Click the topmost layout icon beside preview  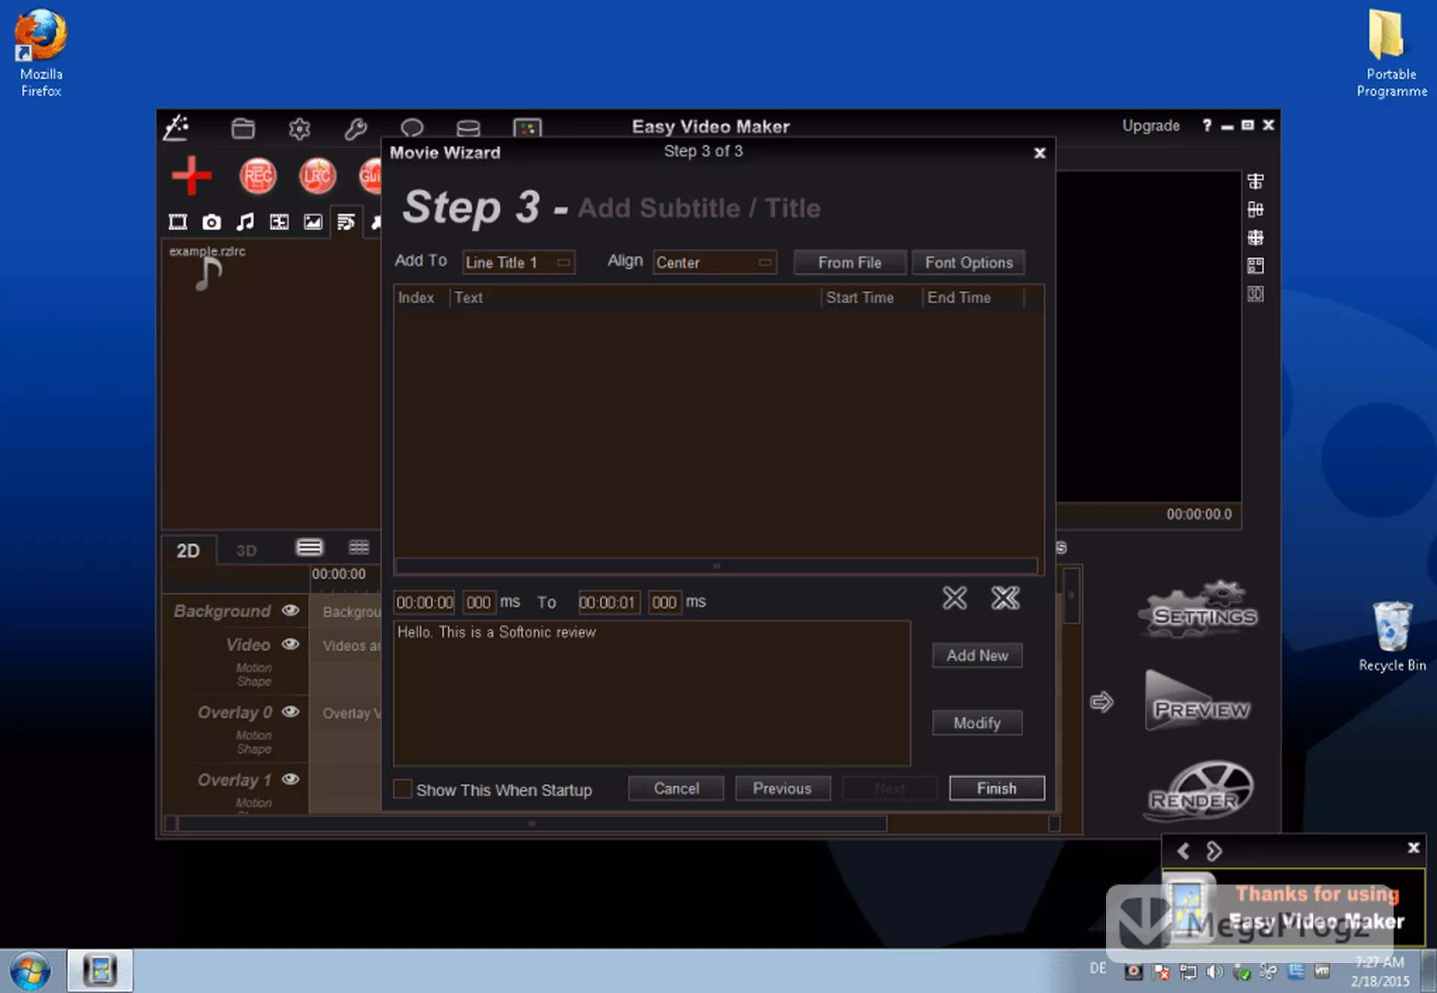click(1256, 181)
